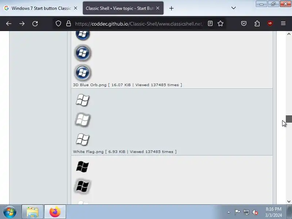Viewport: 292px width, 219px height.
Task: Open Firefox application hamburger menu
Action: 283,23
